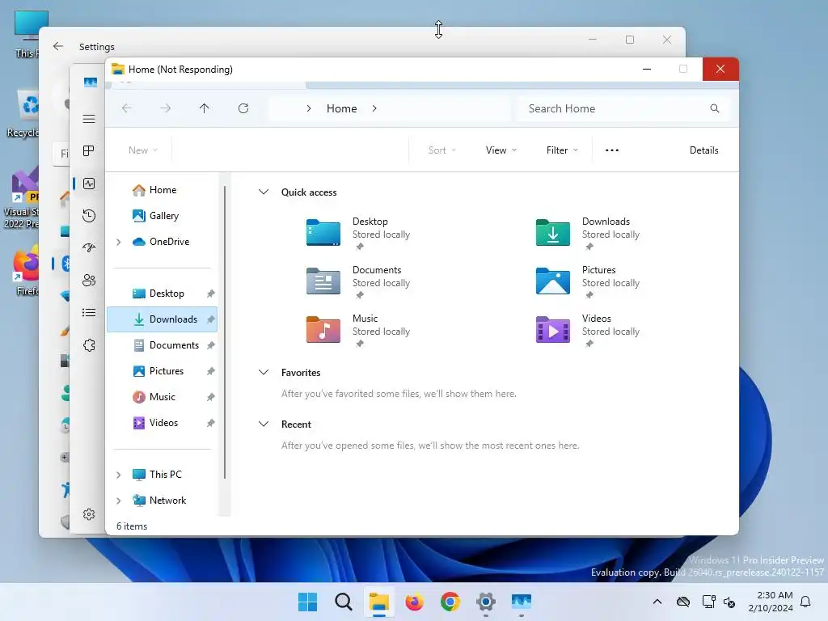Open the Details list in Task Manager
This screenshot has width=828, height=621.
click(x=89, y=313)
